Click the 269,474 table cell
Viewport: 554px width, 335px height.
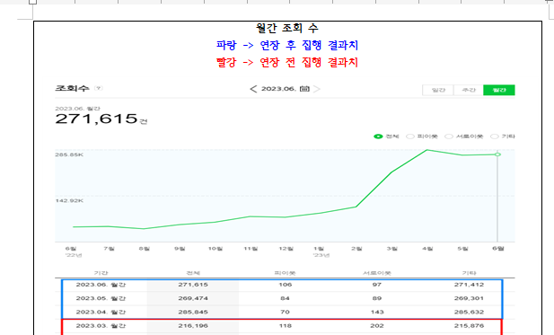pyautogui.click(x=193, y=298)
